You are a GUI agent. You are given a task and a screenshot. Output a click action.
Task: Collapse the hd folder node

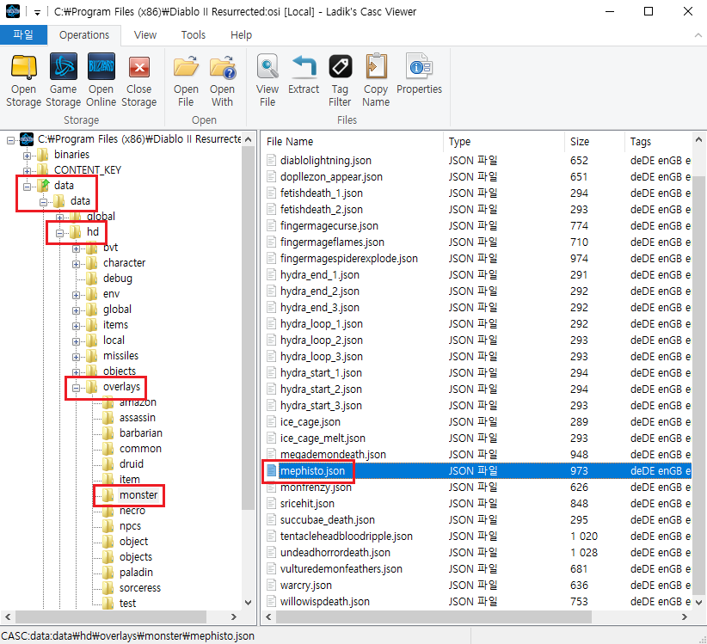[59, 233]
